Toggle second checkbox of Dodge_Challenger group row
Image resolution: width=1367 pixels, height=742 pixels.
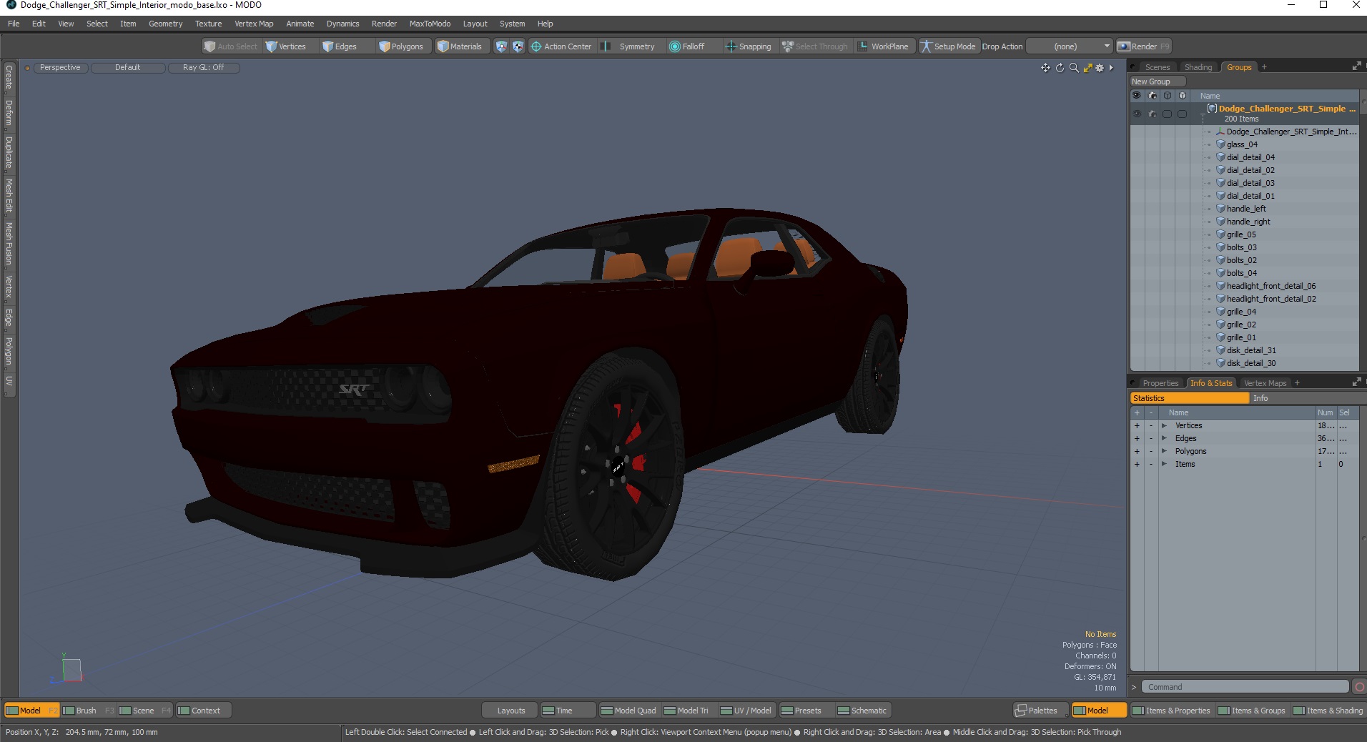(1183, 114)
